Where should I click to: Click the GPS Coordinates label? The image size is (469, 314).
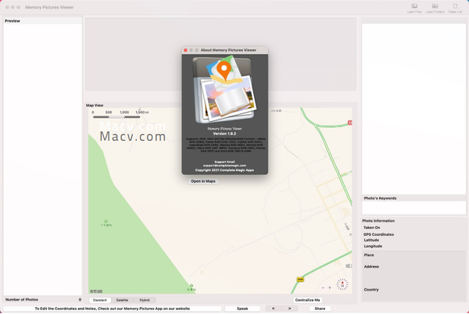click(378, 234)
